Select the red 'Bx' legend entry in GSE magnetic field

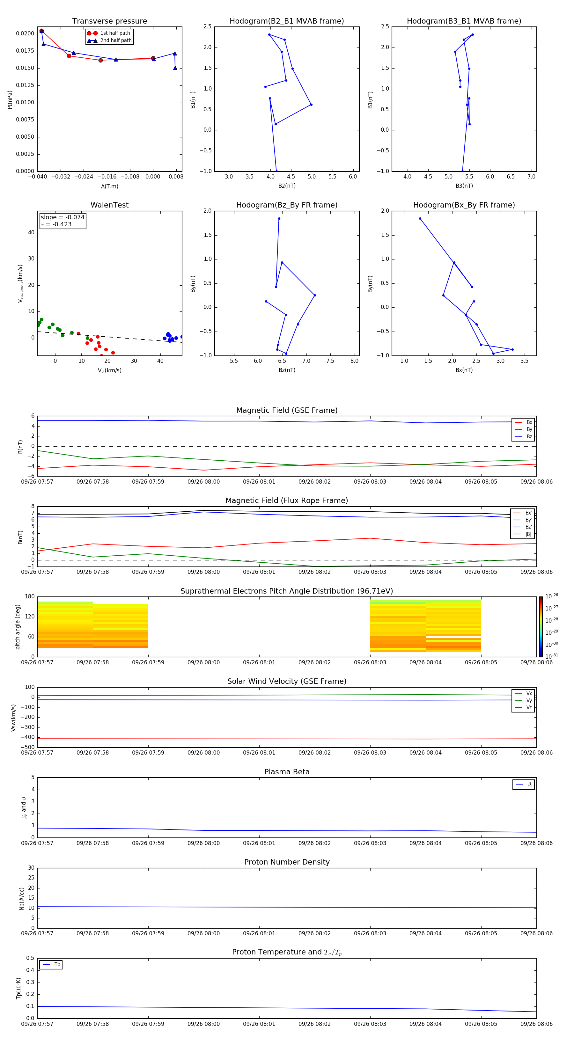(x=523, y=422)
